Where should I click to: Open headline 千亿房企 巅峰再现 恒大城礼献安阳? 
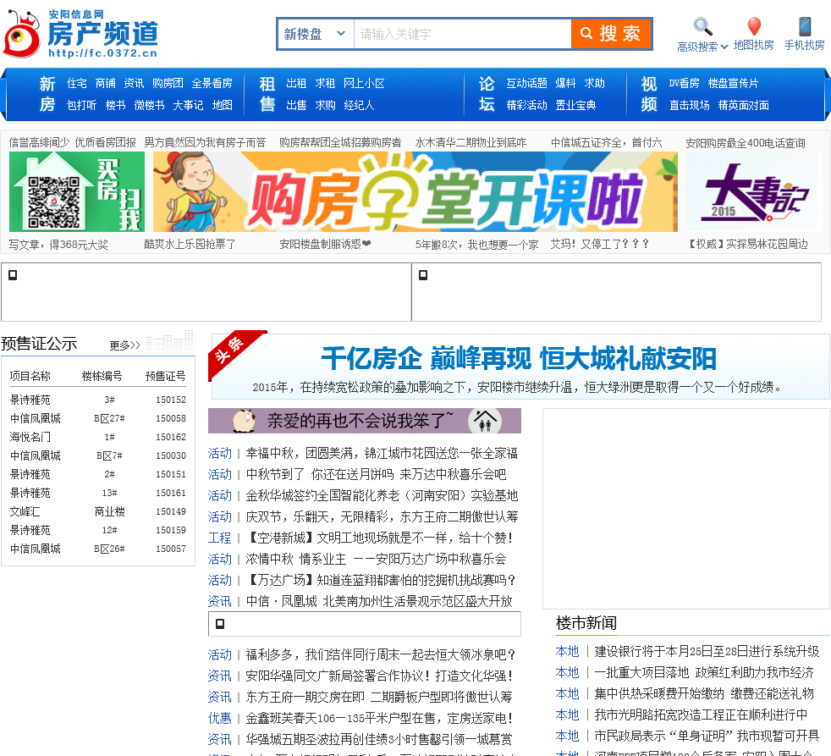pyautogui.click(x=519, y=358)
